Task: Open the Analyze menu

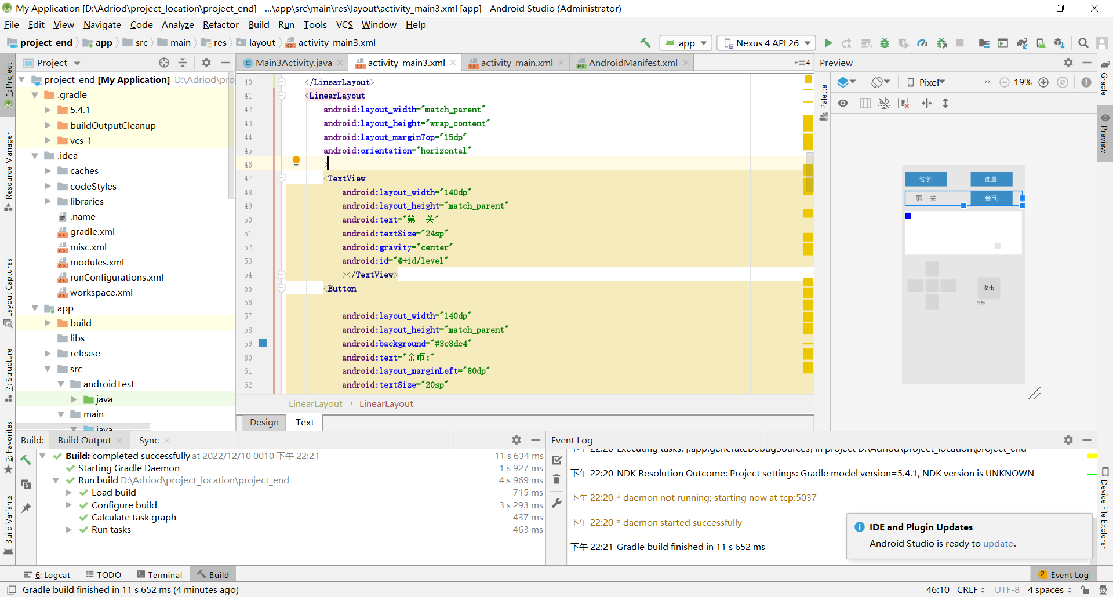Action: click(177, 24)
